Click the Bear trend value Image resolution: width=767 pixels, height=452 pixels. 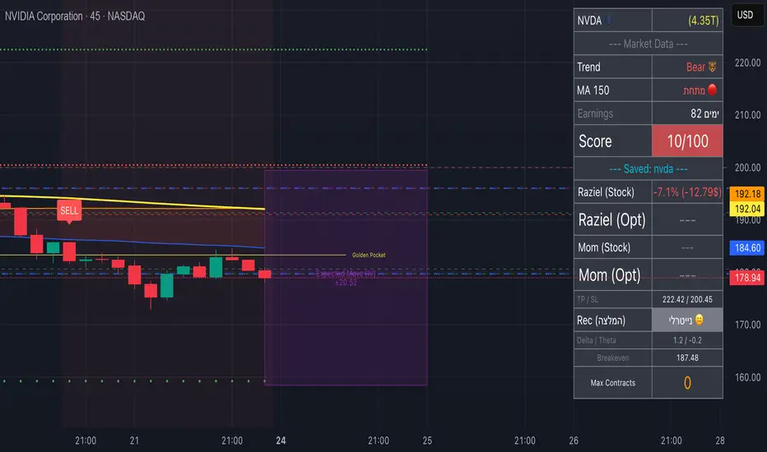click(x=701, y=67)
